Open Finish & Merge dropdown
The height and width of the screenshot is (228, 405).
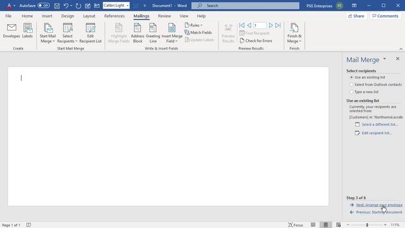tap(294, 33)
